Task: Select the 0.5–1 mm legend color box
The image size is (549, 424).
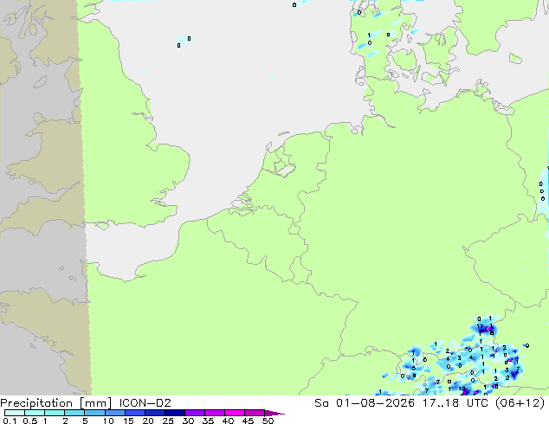Action: click(35, 413)
